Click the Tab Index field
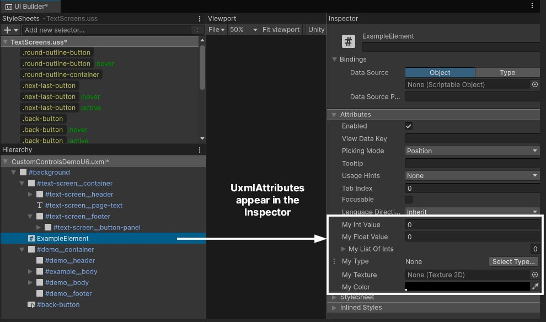Screen dimensions: 546x322 [x=472, y=189]
